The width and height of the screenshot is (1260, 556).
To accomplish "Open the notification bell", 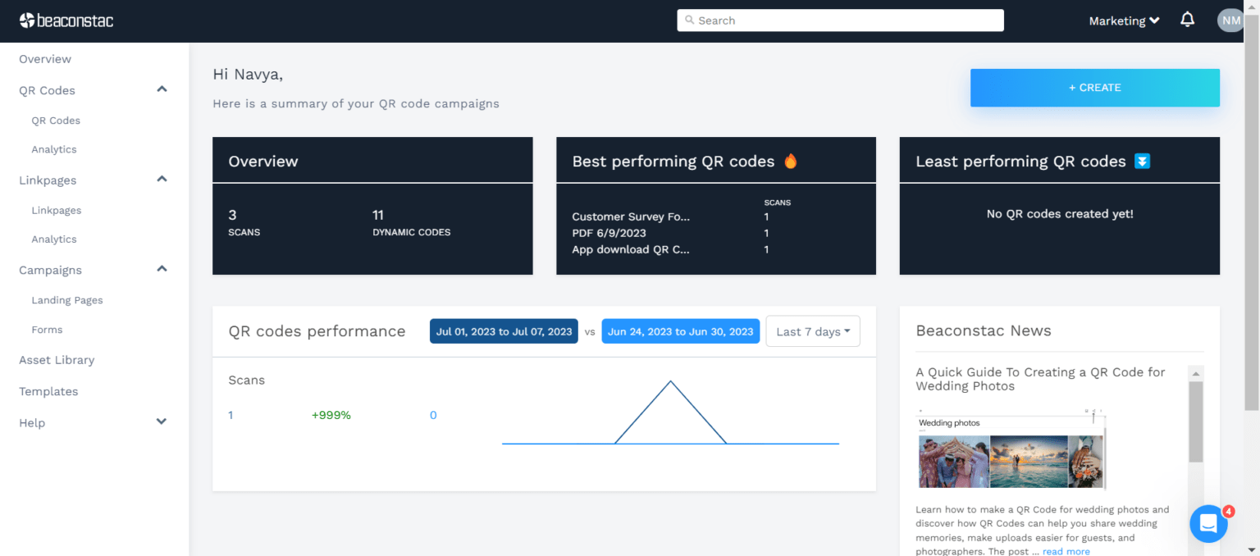I will point(1187,20).
